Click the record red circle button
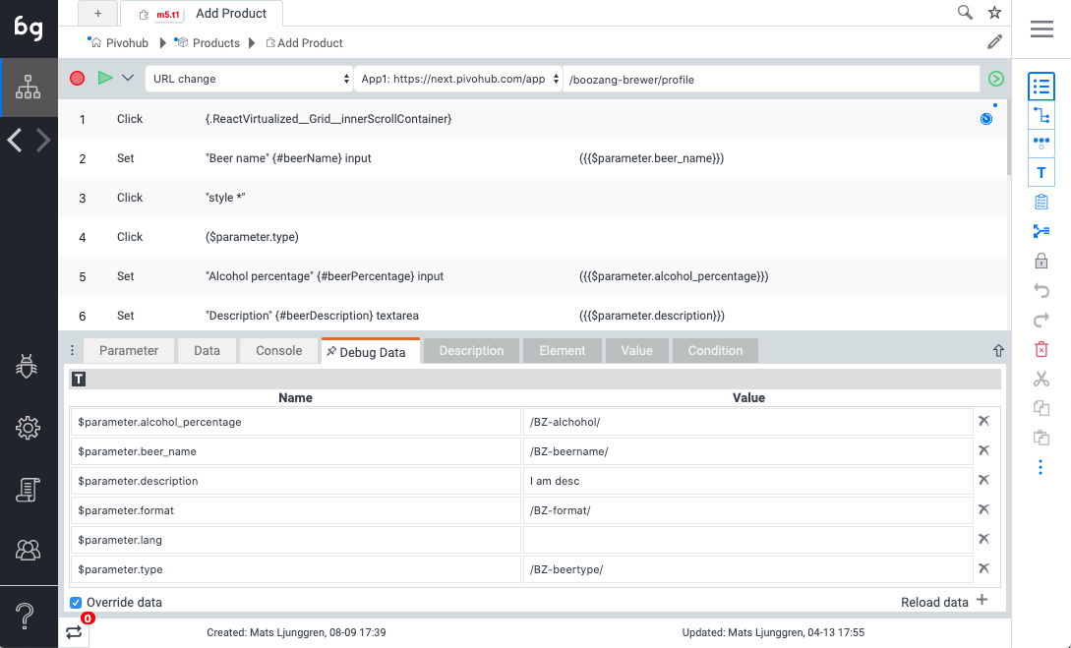This screenshot has width=1071, height=648. [x=77, y=78]
